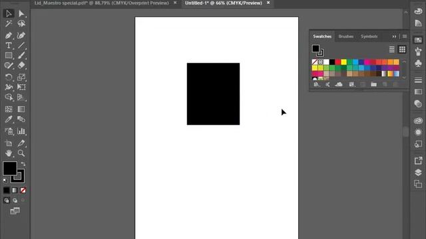Close the Untitled-1 document tab
The height and width of the screenshot is (239, 426).
268,3
